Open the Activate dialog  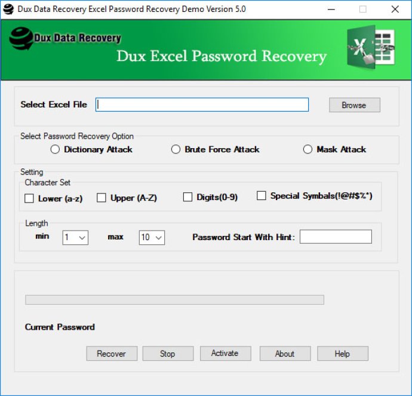click(226, 353)
